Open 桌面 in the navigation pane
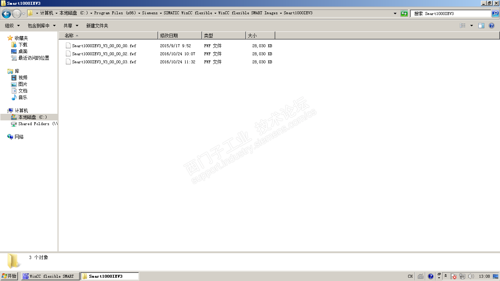Screen dimensions: 500x281 [x=23, y=51]
